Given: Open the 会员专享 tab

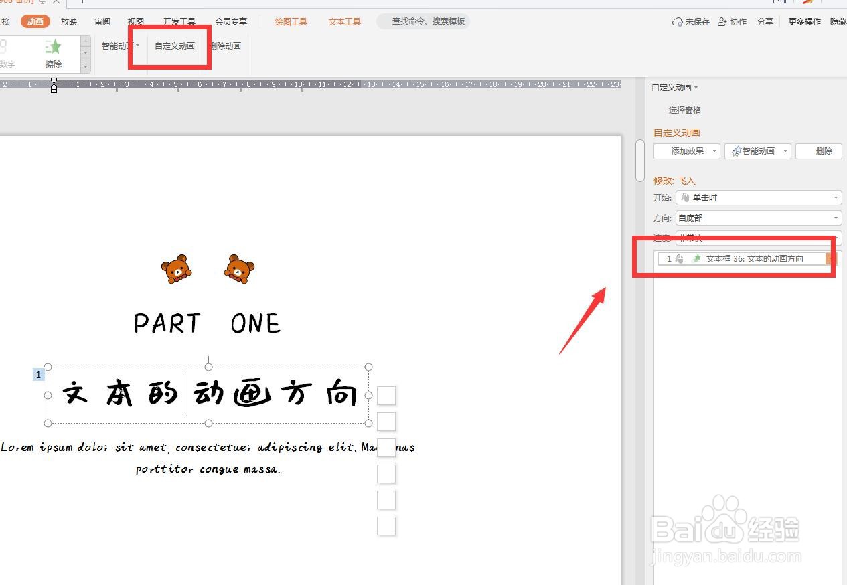Looking at the screenshot, I should [x=231, y=21].
